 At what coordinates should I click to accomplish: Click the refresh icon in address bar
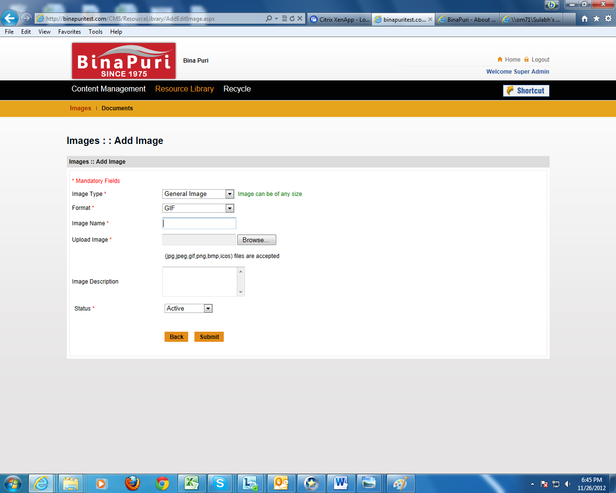292,18
